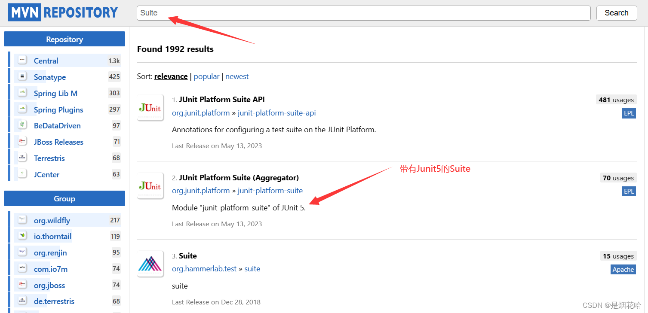
Task: Click the Central repository icon
Action: [22, 61]
